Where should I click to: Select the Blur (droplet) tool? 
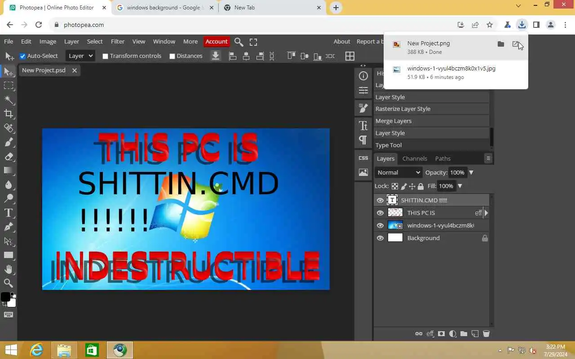coord(9,184)
